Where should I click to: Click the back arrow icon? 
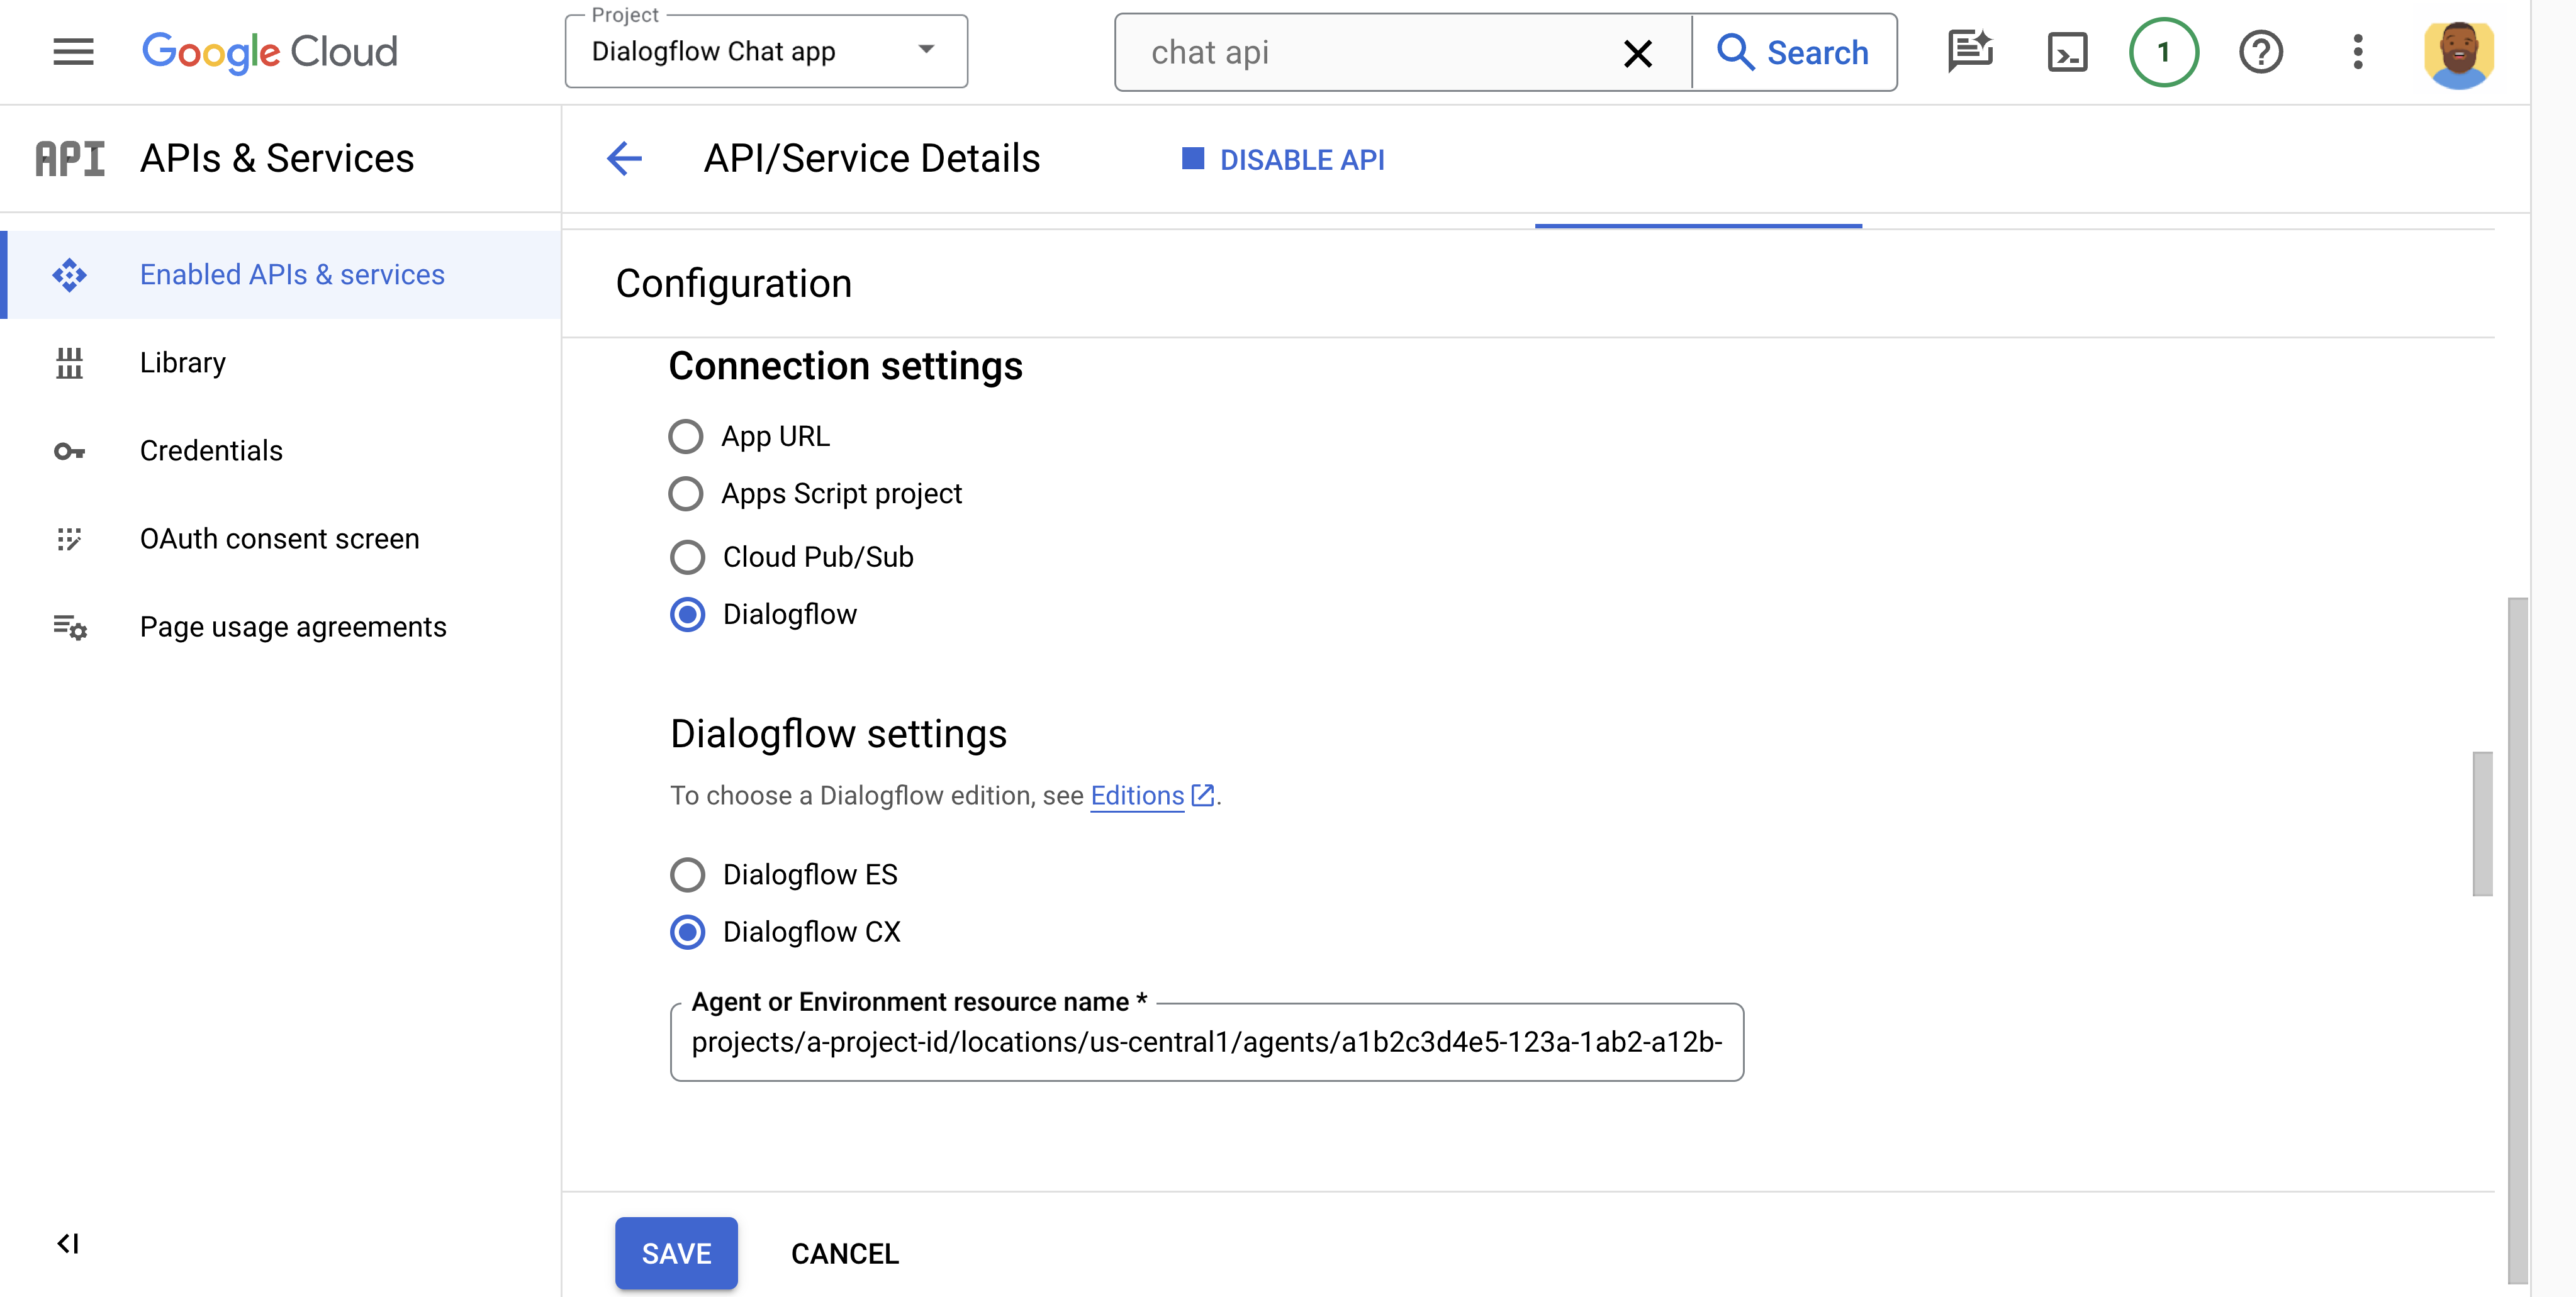[x=625, y=157]
